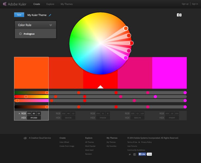Open the Privacy Policy link
The image size is (201, 163).
tap(146, 142)
